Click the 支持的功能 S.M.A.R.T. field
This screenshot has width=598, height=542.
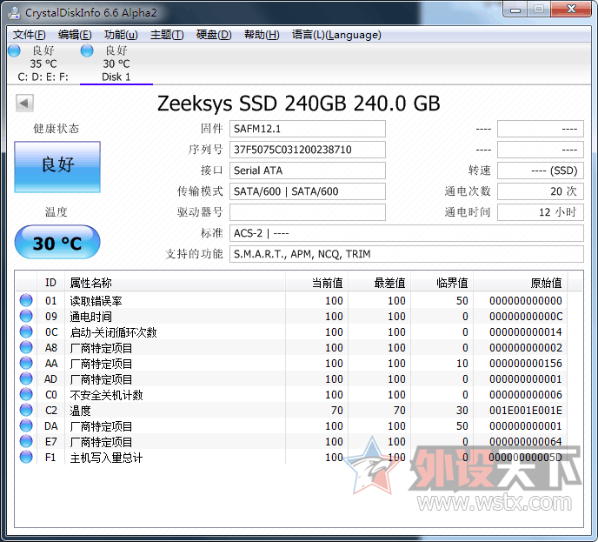tap(407, 254)
